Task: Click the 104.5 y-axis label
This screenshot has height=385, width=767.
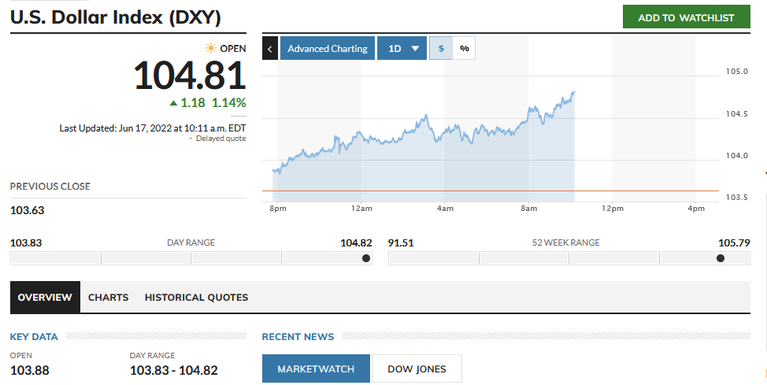Action: [736, 114]
